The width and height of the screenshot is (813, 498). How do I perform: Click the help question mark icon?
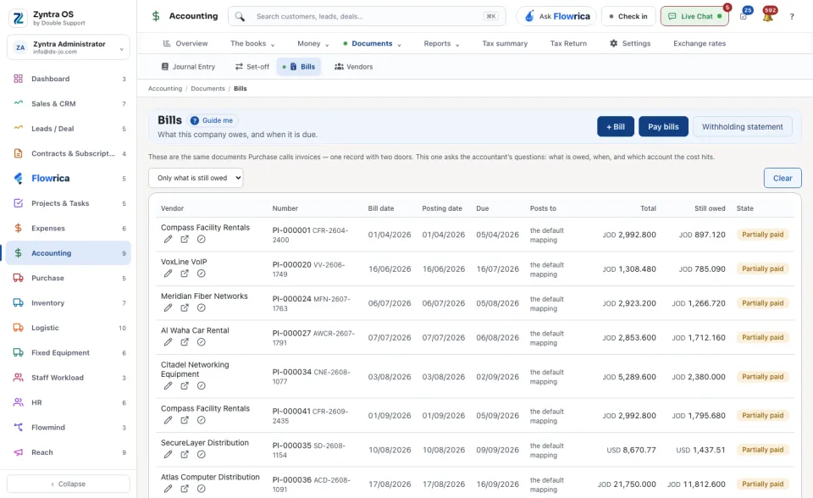pos(792,17)
